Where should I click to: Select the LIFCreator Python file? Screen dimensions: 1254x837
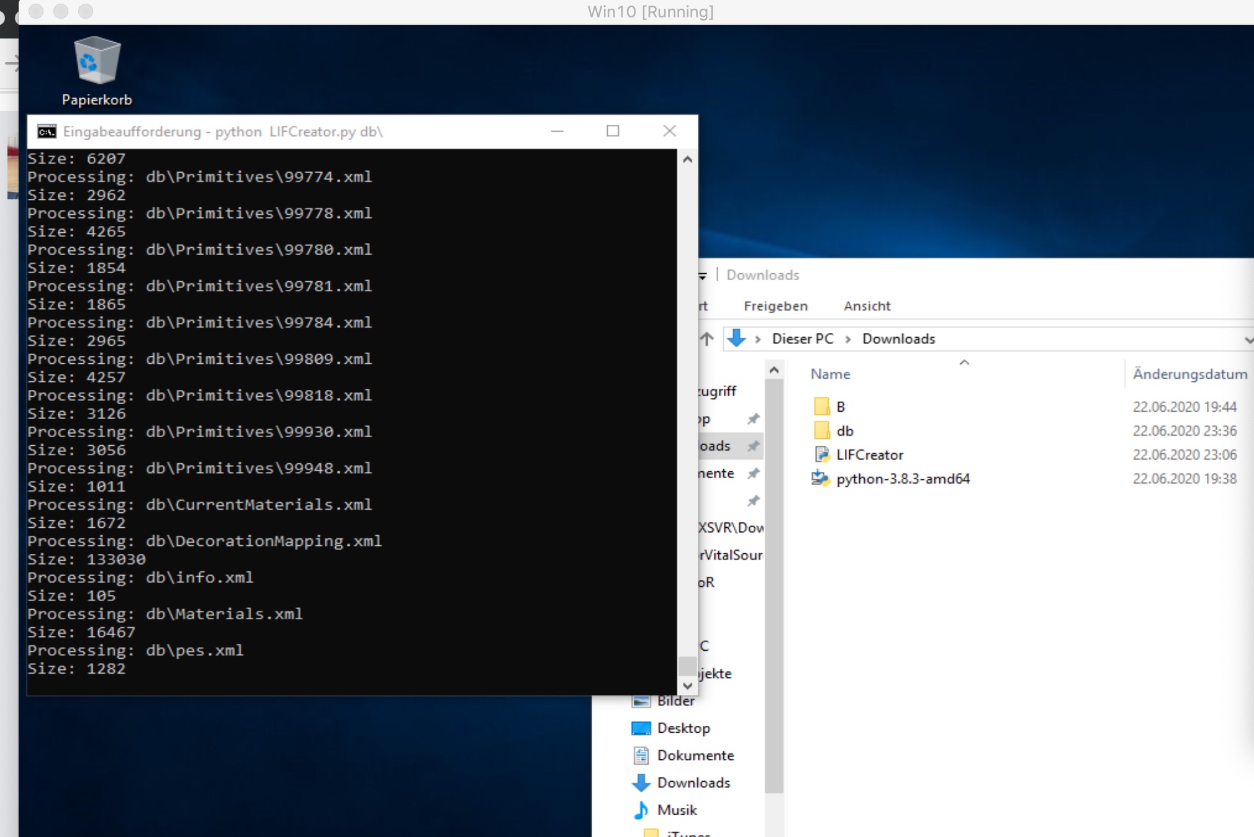[x=869, y=455]
